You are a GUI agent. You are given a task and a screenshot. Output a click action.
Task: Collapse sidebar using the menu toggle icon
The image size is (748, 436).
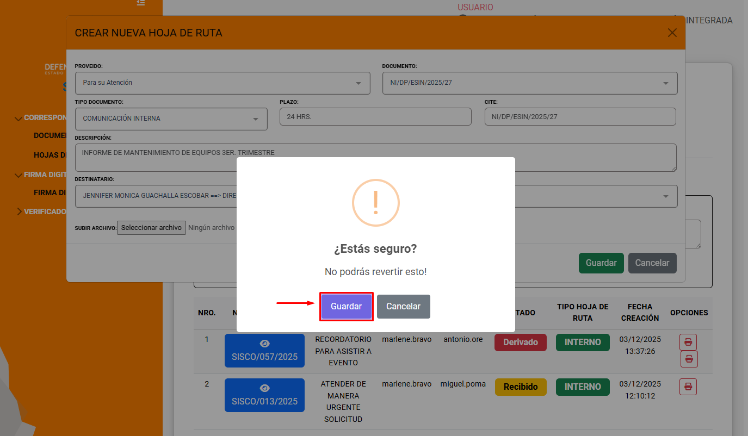point(141,3)
